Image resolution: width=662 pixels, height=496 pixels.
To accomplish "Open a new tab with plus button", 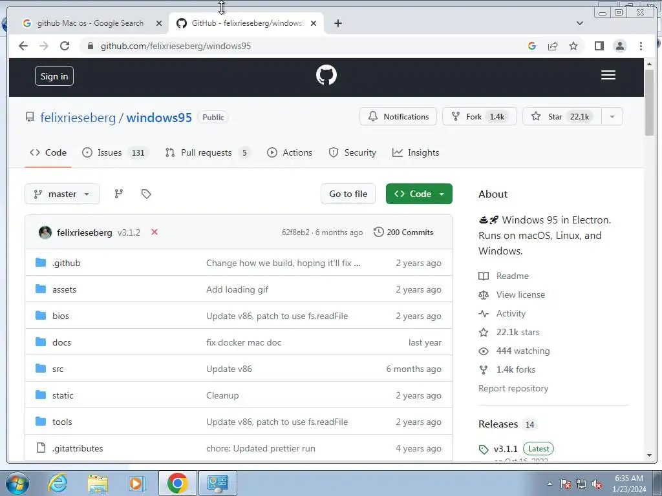I will tap(337, 23).
